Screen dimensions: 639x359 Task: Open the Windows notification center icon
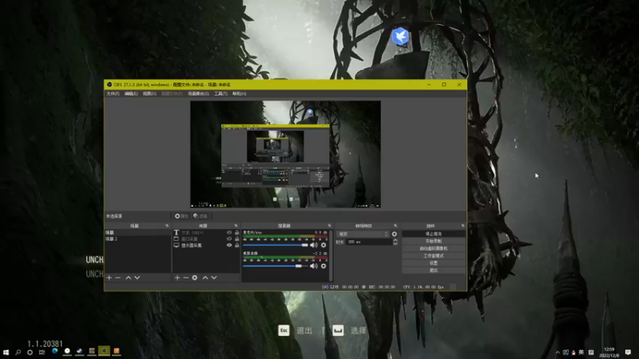point(628,352)
